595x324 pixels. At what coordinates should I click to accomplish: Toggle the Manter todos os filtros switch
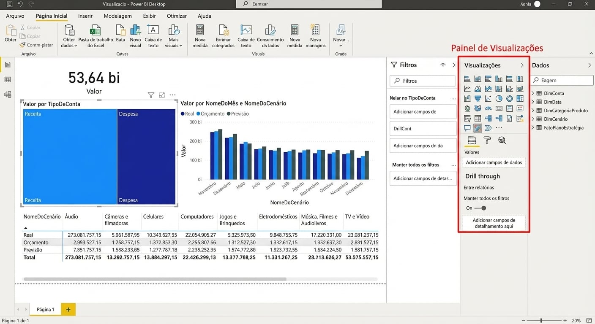tap(480, 208)
